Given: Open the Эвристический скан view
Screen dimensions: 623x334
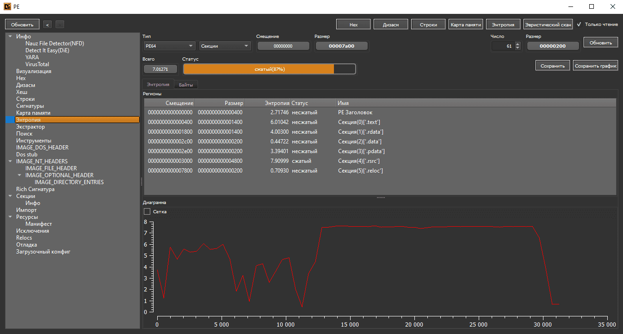Looking at the screenshot, I should pos(548,25).
